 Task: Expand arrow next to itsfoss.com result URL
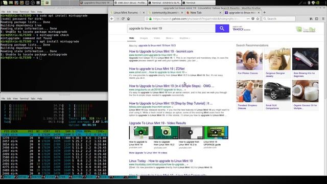172,107
